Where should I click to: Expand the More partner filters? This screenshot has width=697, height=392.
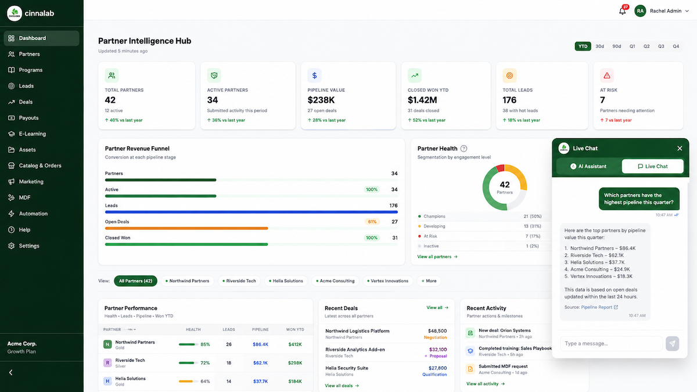429,281
